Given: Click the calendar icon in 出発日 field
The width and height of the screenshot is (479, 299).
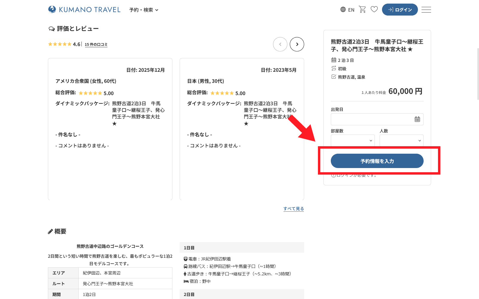Looking at the screenshot, I should click(x=417, y=119).
